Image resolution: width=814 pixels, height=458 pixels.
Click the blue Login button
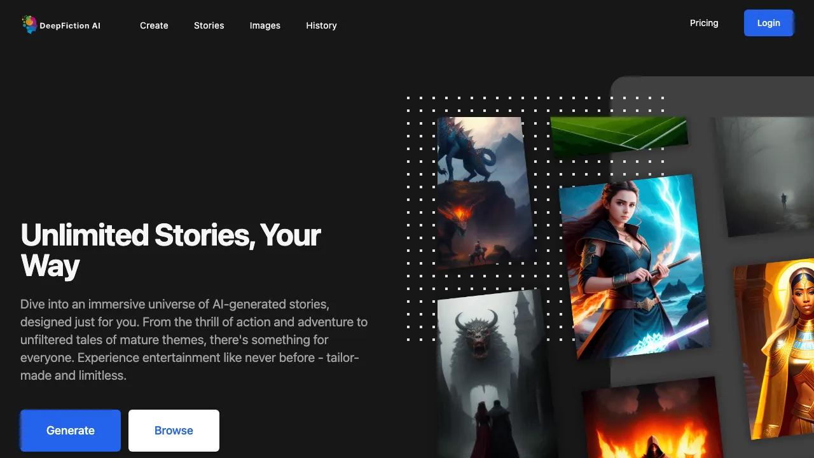768,23
